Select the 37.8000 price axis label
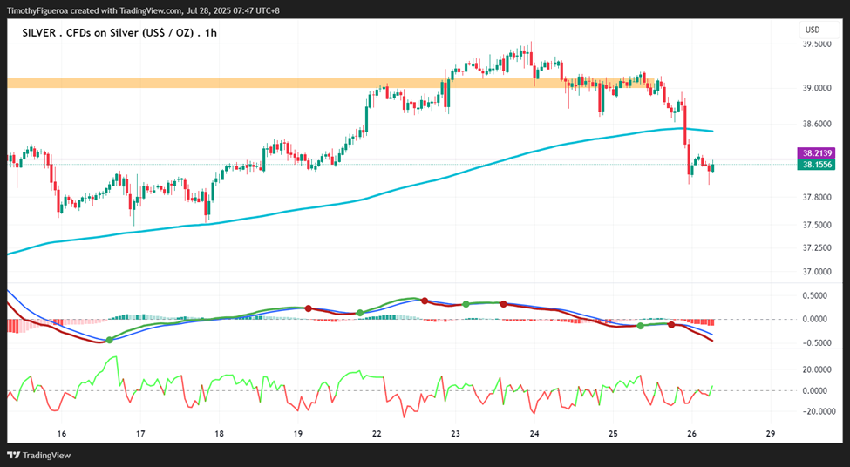Image resolution: width=850 pixels, height=467 pixels. click(x=817, y=197)
